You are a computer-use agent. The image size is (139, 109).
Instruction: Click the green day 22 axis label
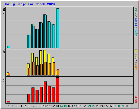(94, 106)
